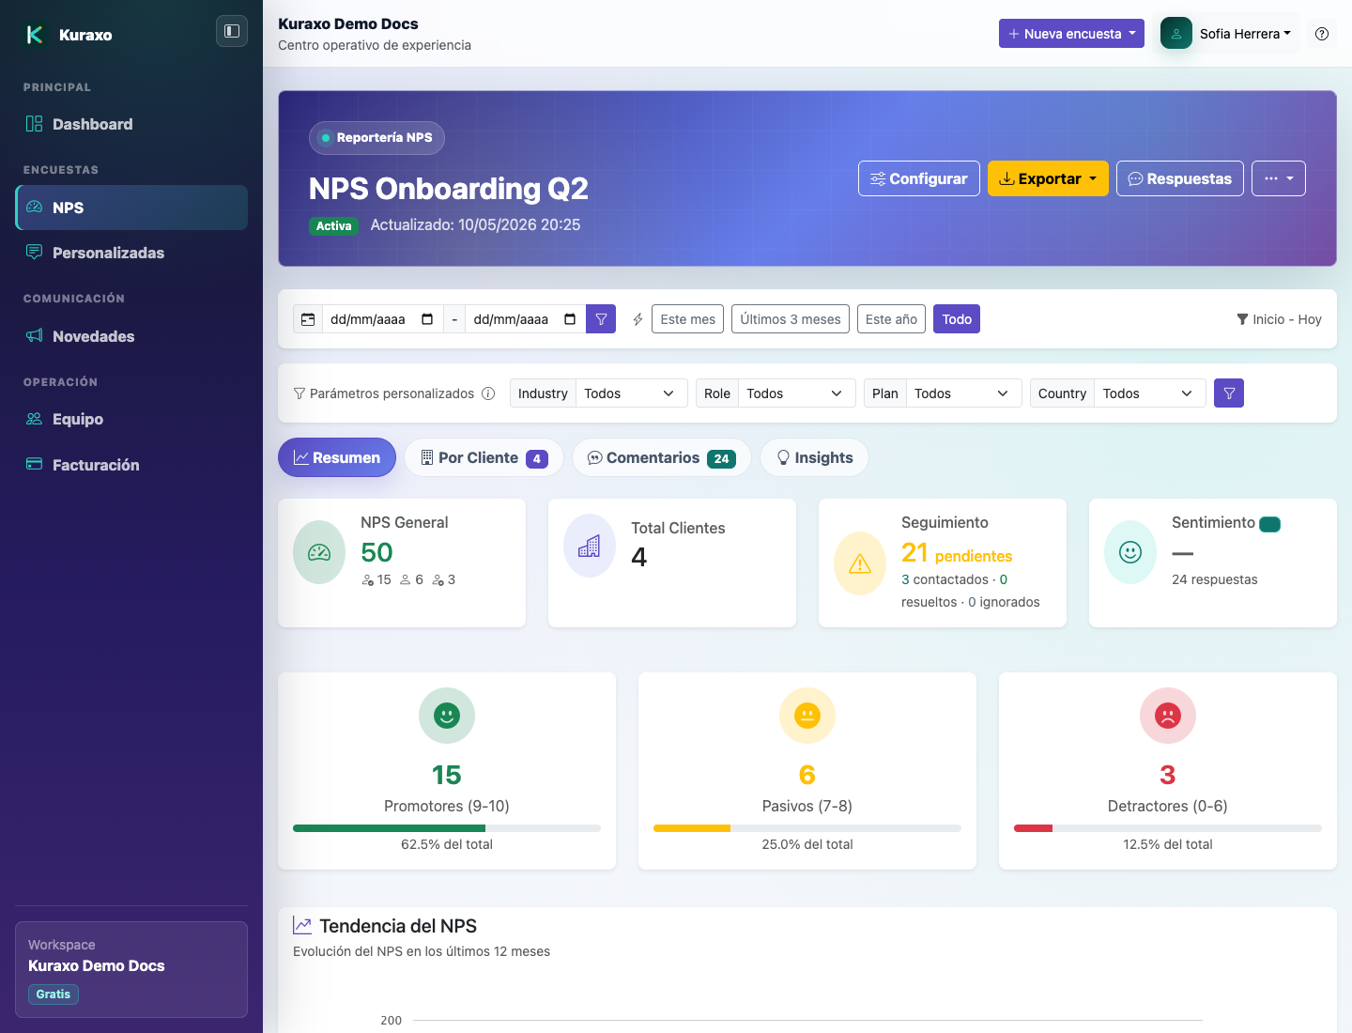Click the Activa status badge
1352x1033 pixels.
click(333, 226)
